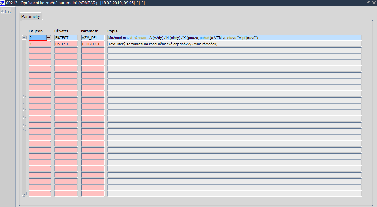Image resolution: width=377 pixels, height=207 pixels.
Task: Click the scroll down arrow of the records list
Action: click(24, 194)
